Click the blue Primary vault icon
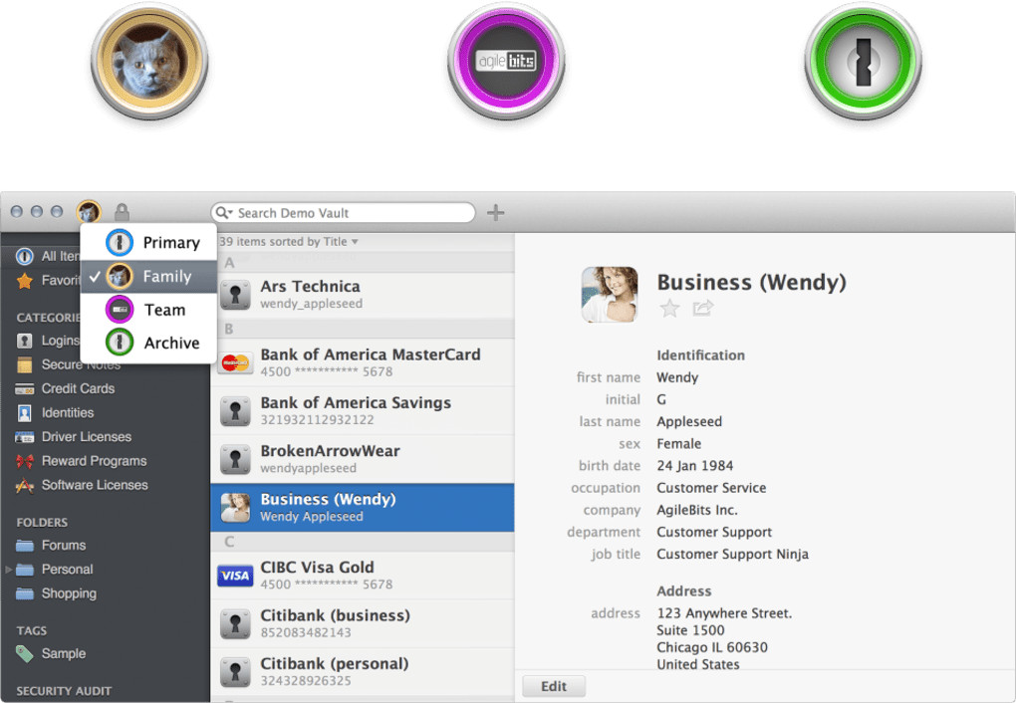This screenshot has width=1016, height=703. coord(120,242)
